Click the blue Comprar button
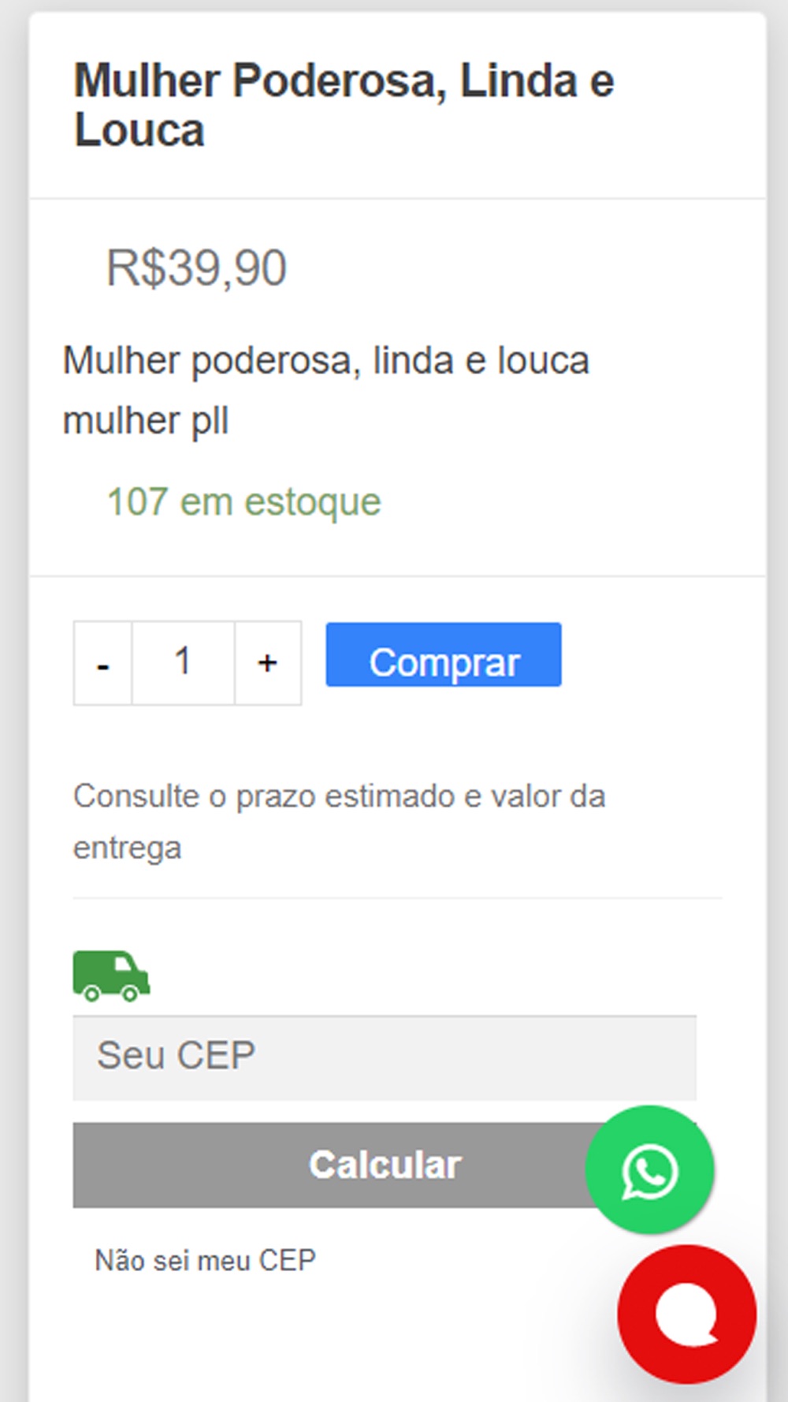 [x=444, y=654]
